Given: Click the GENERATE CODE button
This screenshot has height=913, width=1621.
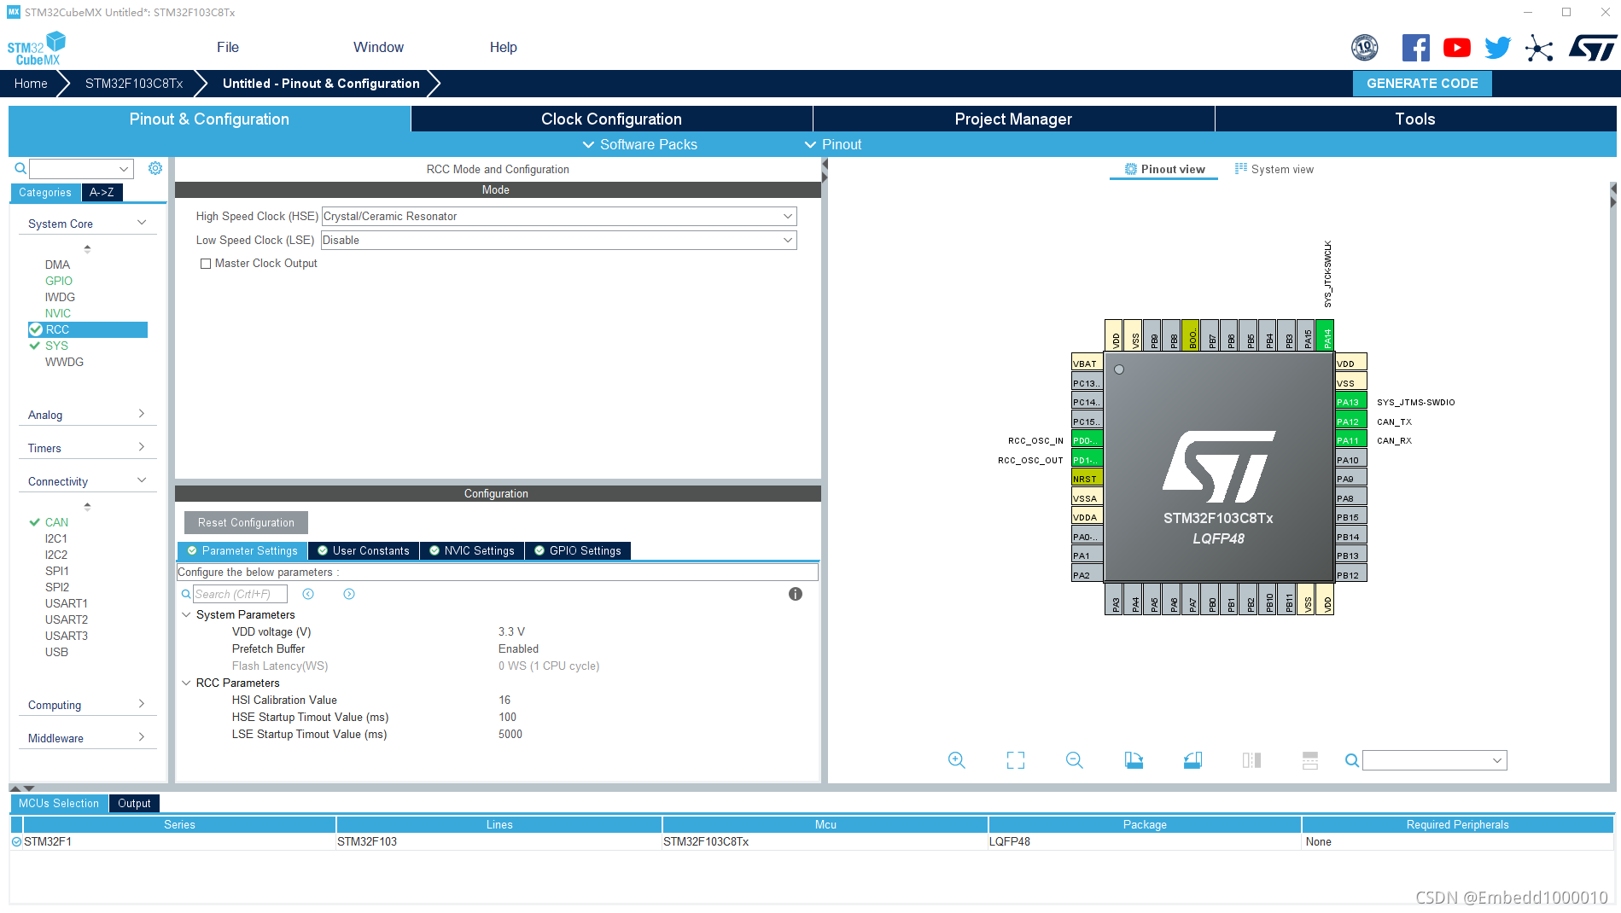Looking at the screenshot, I should click(x=1422, y=83).
